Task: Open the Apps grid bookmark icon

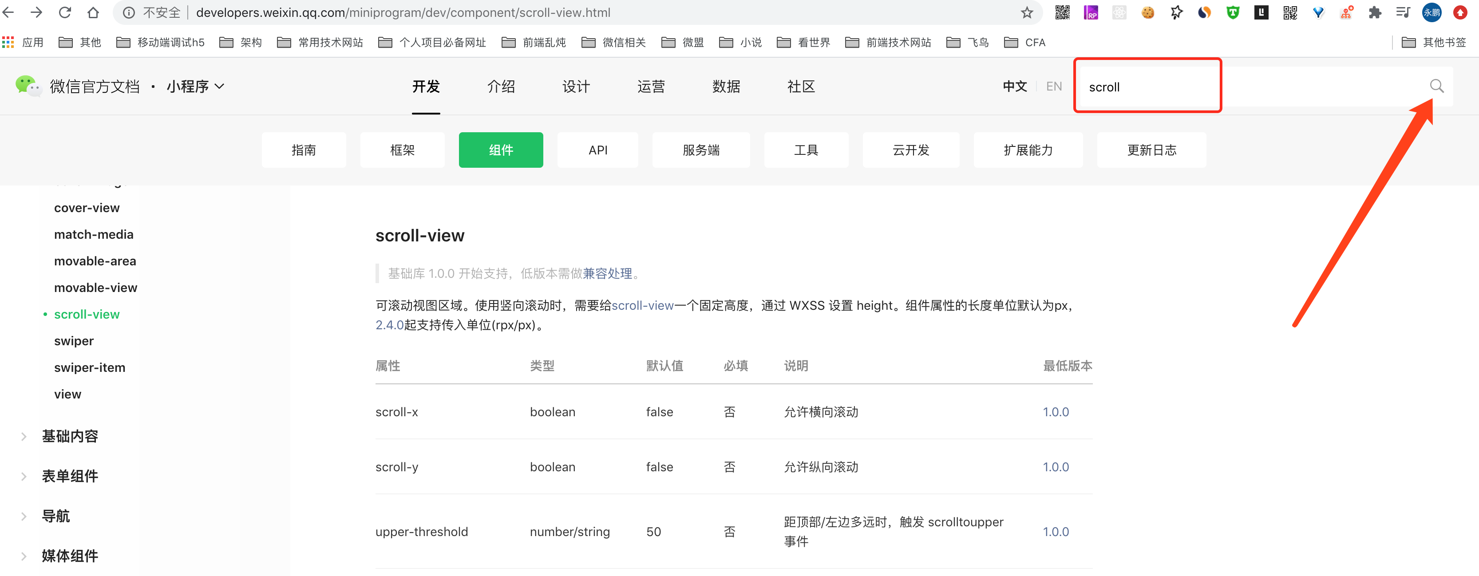Action: [8, 43]
